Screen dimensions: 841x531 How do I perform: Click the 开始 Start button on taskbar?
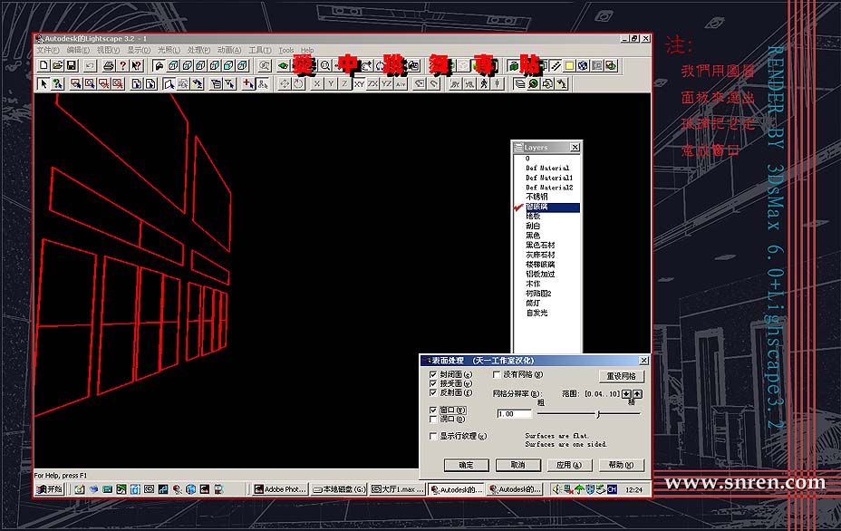(50, 489)
